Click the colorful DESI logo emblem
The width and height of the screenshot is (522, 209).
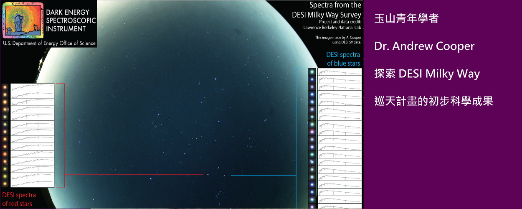pyautogui.click(x=22, y=20)
